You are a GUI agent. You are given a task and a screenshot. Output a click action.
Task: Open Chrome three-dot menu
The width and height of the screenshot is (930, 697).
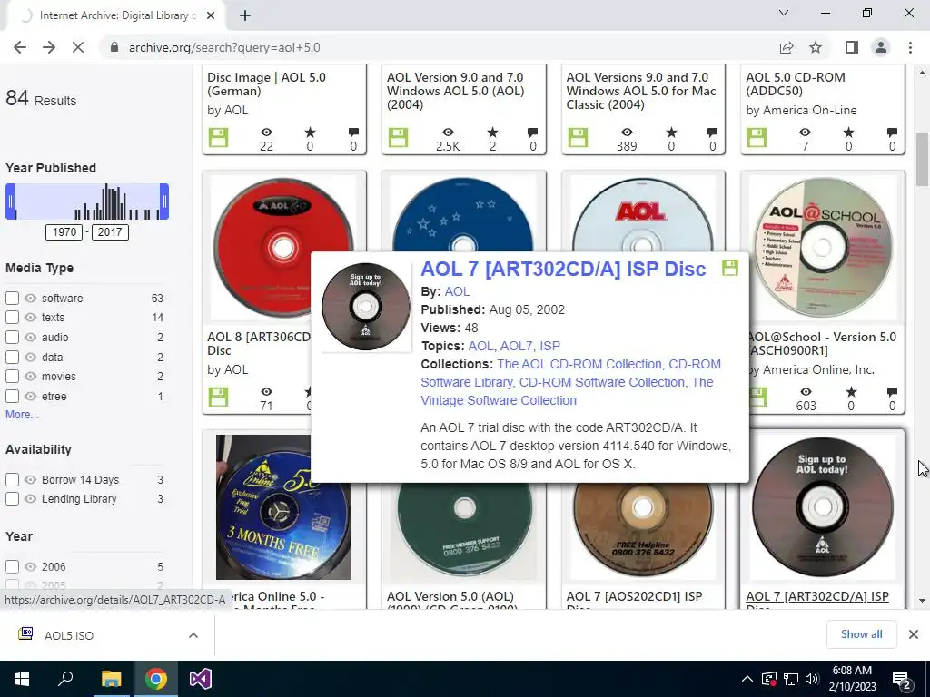pos(910,47)
